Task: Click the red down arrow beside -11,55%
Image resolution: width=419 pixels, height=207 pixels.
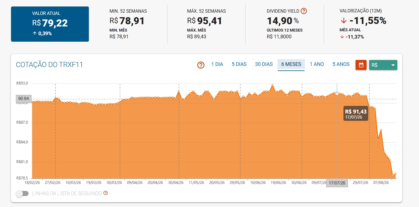Action: click(343, 21)
